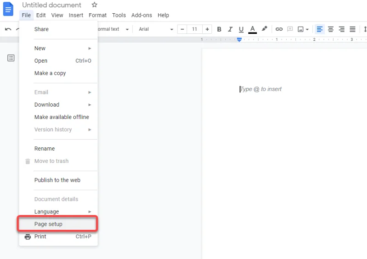Choose Publish to the web
This screenshot has width=367, height=259.
pos(58,180)
